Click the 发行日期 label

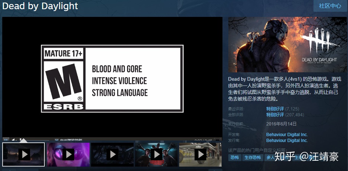coord(236,124)
